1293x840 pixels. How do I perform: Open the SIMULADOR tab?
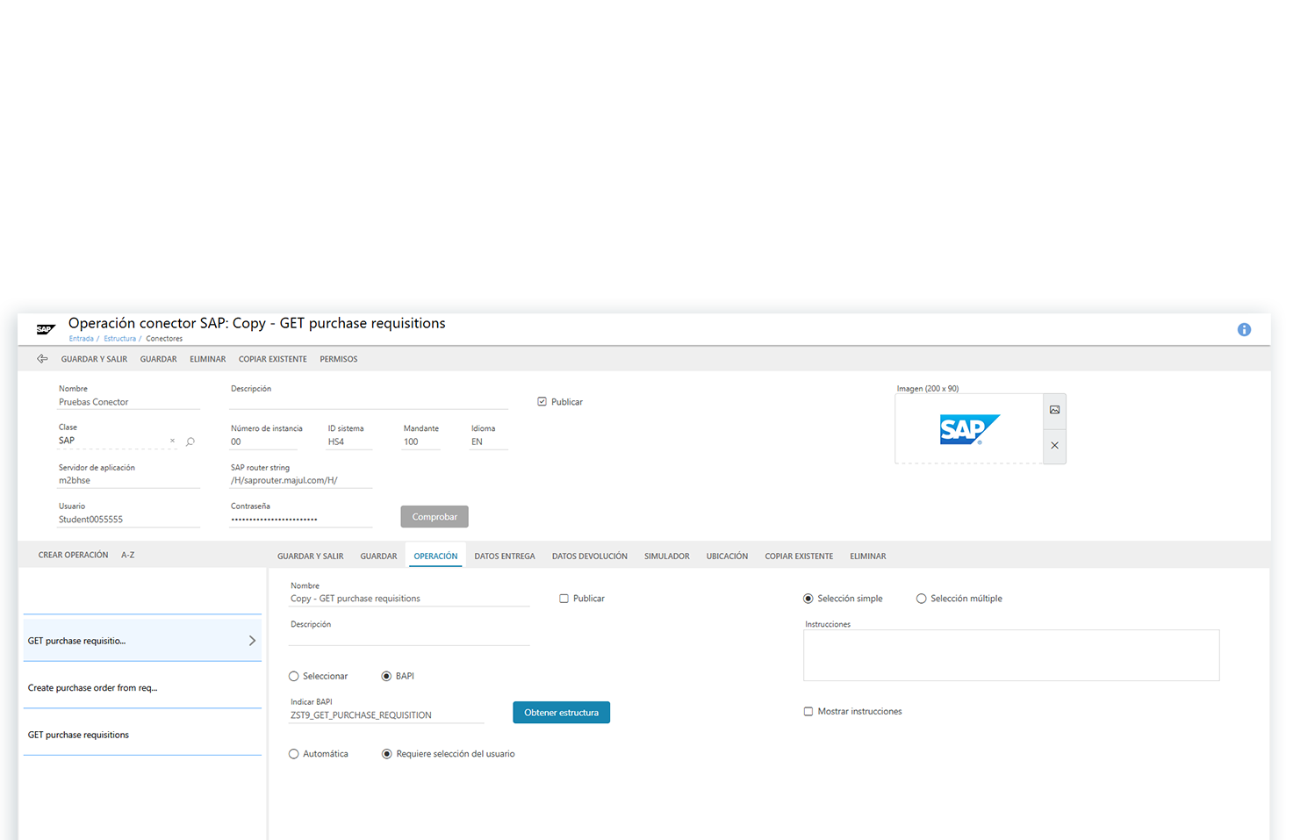coord(666,556)
